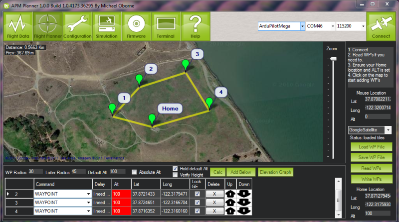Enable the Absolute Alt checkbox
The image size is (399, 222).
click(135, 172)
